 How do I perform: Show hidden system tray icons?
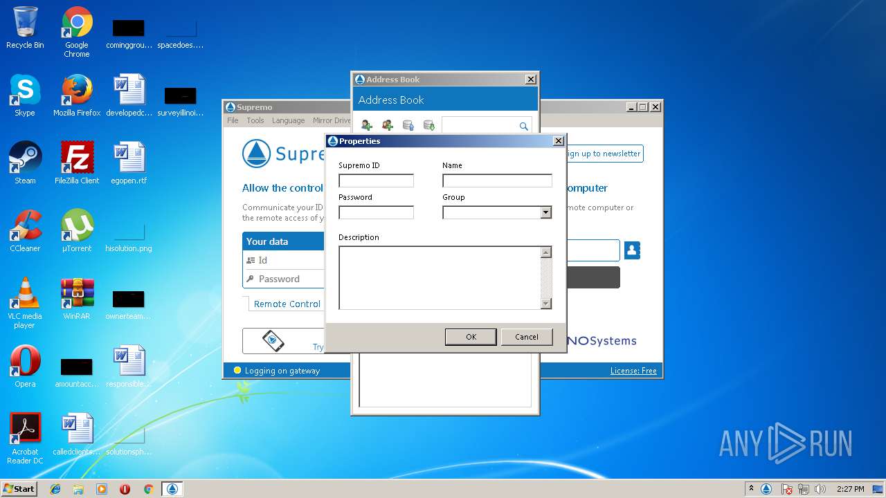[751, 489]
